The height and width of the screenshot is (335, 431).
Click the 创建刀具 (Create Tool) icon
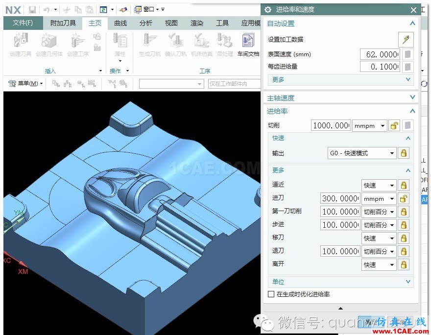click(21, 41)
